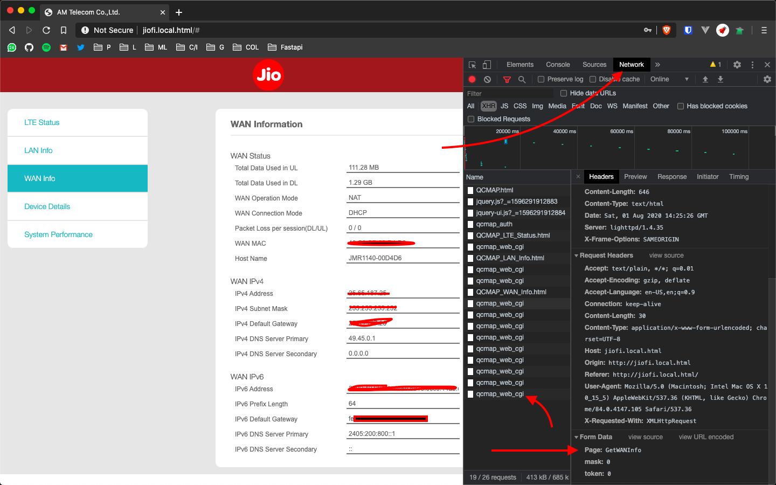Open the Preview tab of request
Image resolution: width=776 pixels, height=485 pixels.
[x=635, y=177]
